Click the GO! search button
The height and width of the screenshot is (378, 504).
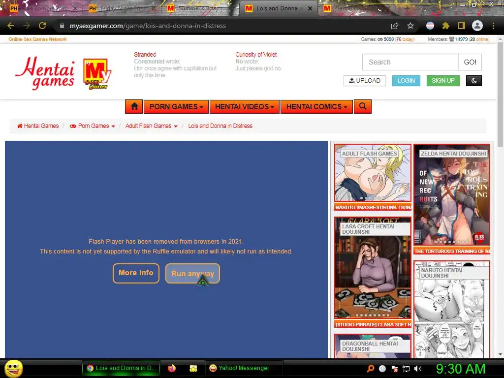click(x=470, y=62)
